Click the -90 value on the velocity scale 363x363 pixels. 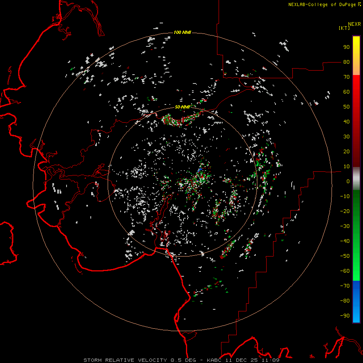345,316
